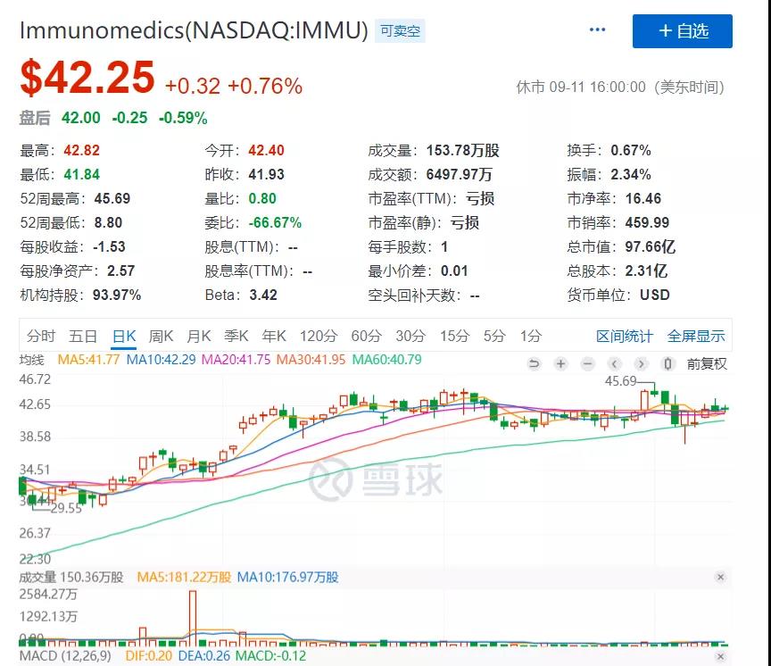Zoom in the K-line chart with plus icon

(560, 363)
